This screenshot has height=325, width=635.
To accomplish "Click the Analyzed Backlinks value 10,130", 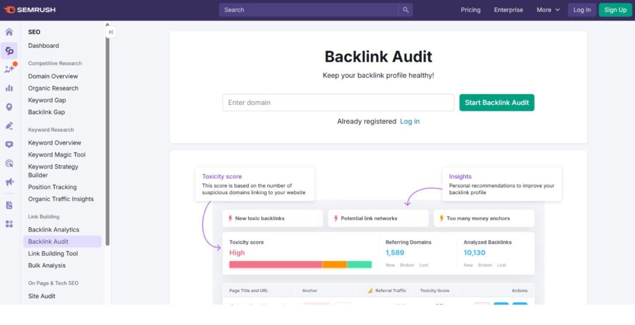I will 474,252.
